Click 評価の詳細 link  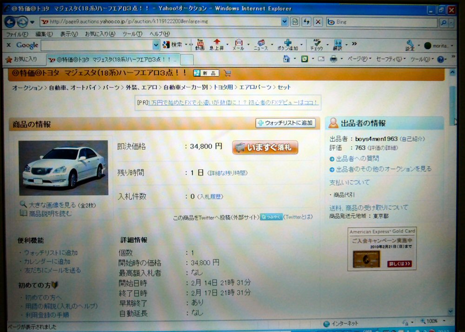point(383,147)
